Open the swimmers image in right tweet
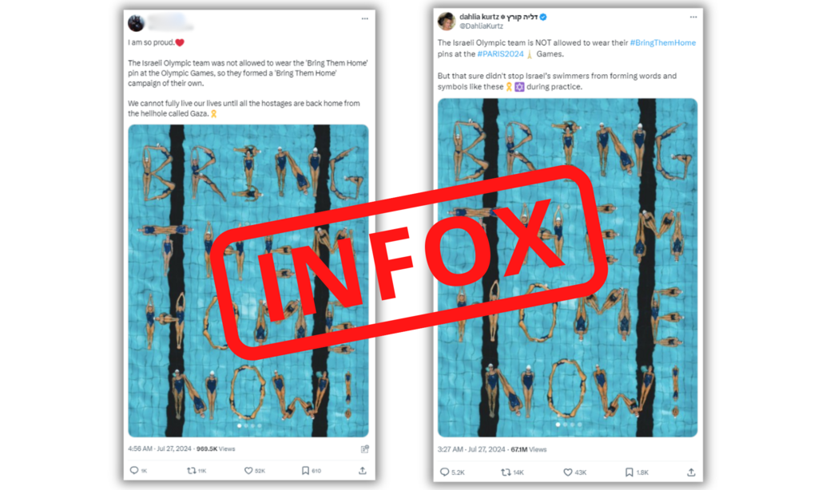This screenshot has height=490, width=818. [x=567, y=267]
